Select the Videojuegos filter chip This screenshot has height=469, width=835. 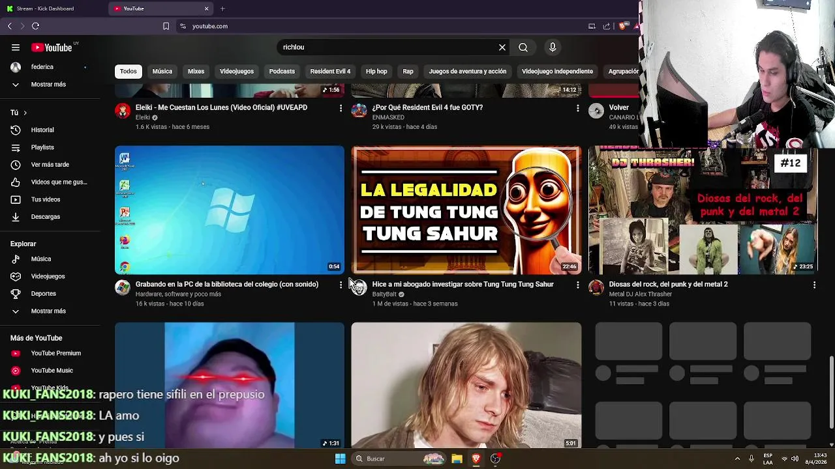[x=237, y=71]
